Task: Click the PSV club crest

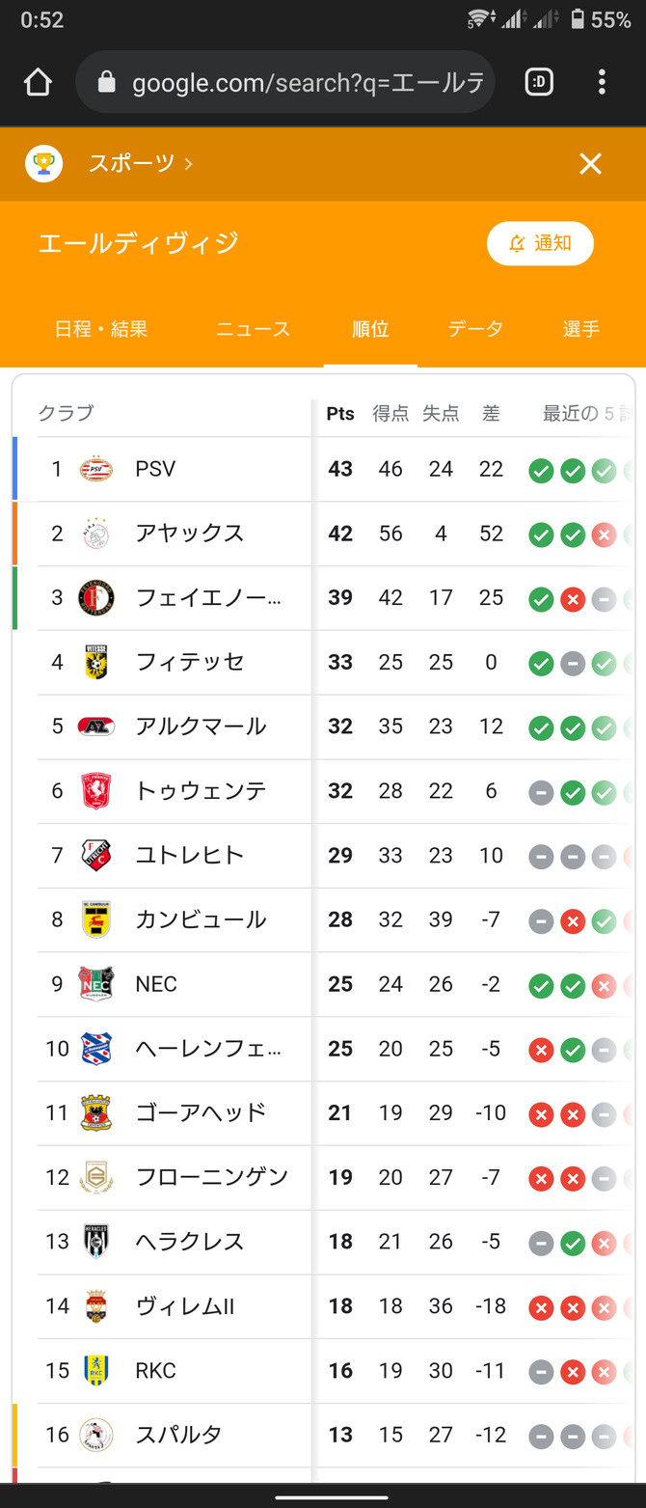Action: point(96,469)
